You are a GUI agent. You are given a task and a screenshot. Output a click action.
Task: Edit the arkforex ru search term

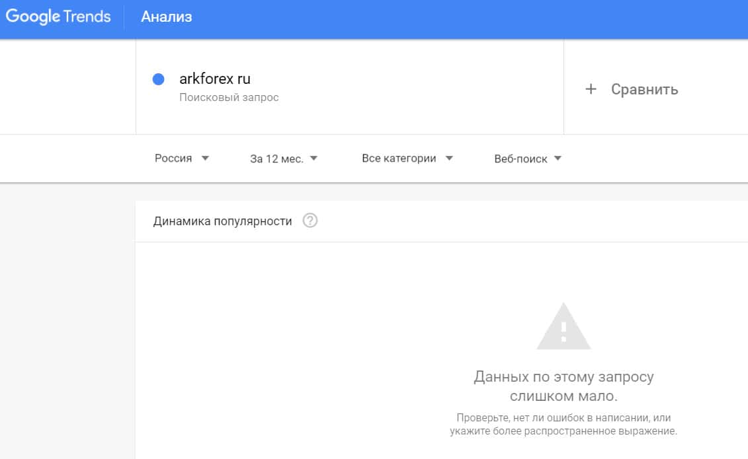[215, 79]
